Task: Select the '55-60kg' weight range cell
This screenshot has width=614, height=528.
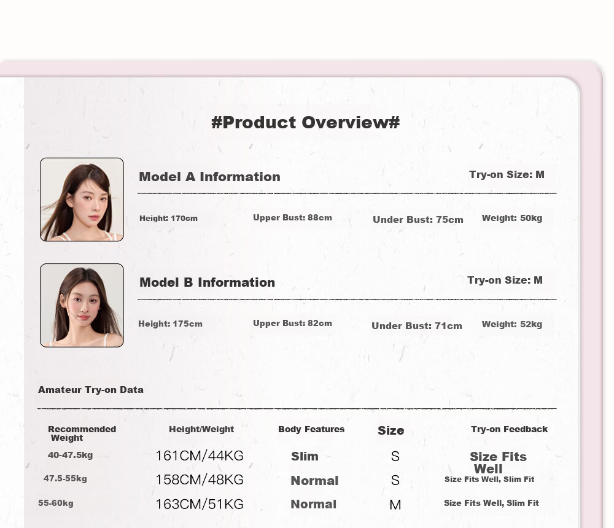Action: [x=56, y=503]
